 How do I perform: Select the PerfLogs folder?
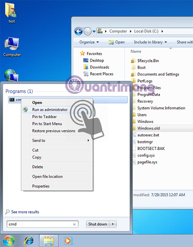[142, 81]
